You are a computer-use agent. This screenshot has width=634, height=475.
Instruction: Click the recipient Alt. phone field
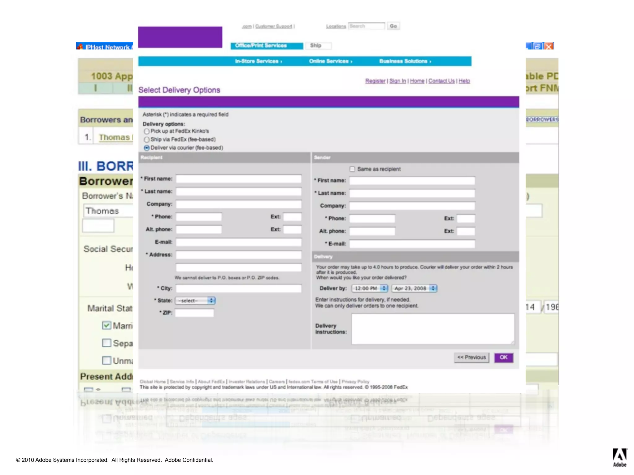coord(199,230)
